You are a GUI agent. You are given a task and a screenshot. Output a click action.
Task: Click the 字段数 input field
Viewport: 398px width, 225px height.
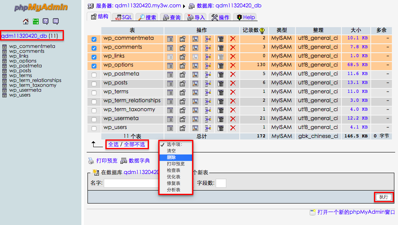tap(221, 183)
